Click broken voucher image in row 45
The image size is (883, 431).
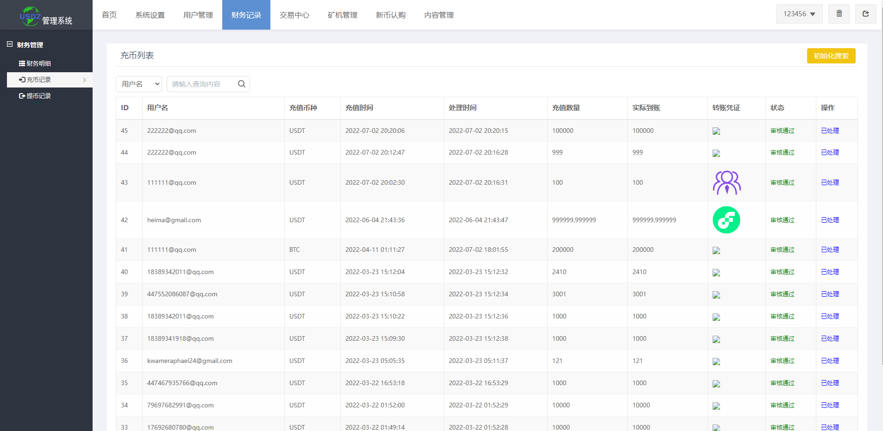716,131
